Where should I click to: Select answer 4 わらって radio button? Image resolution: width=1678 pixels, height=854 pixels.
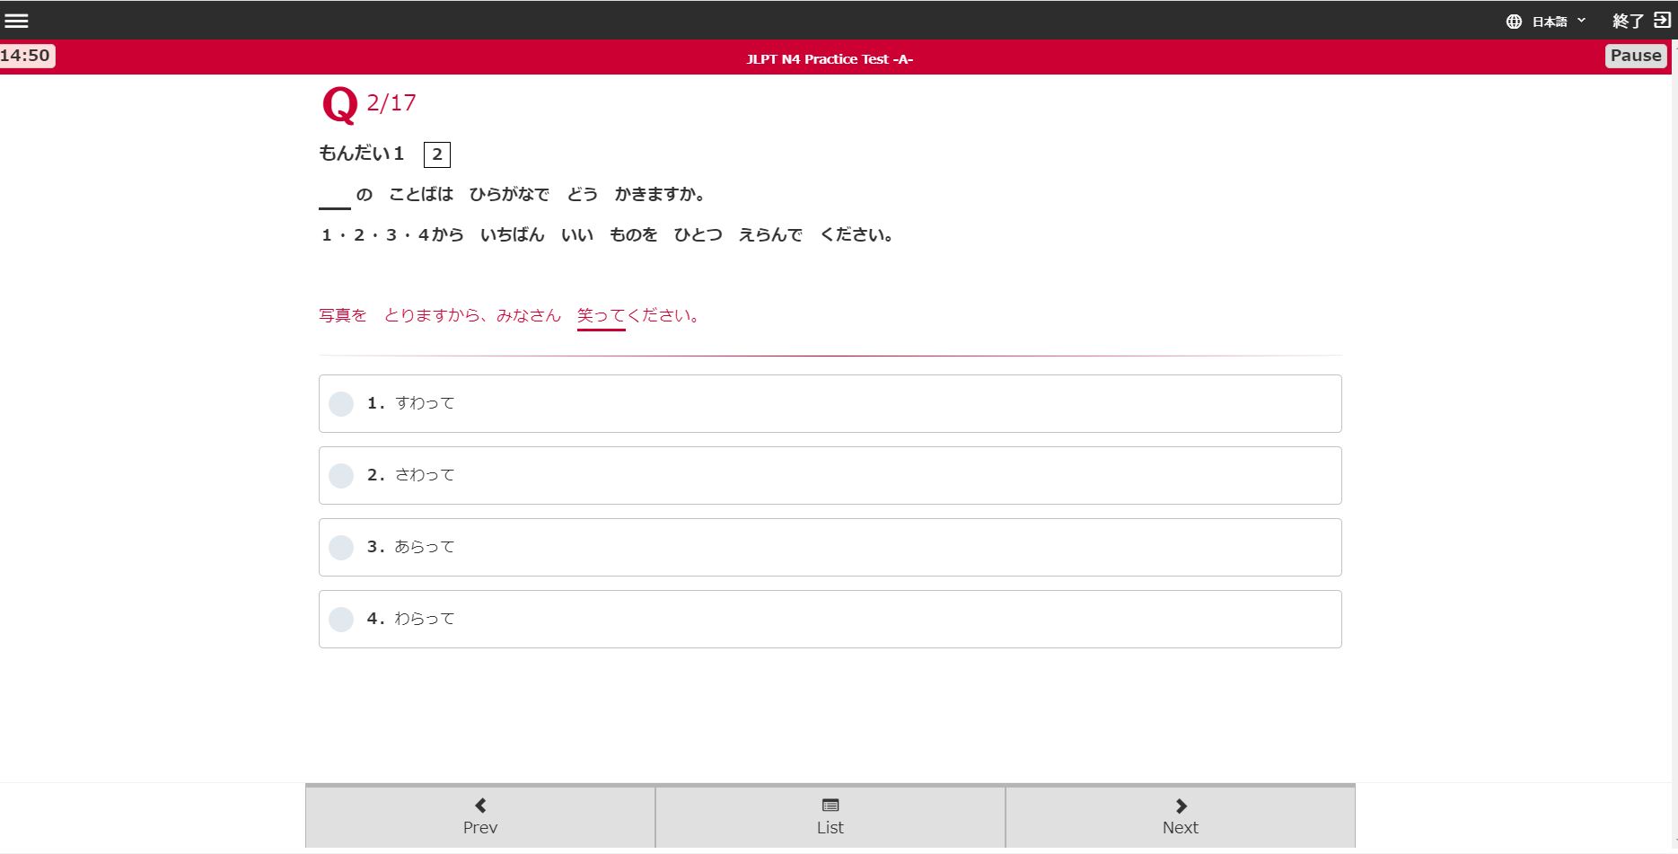pos(341,620)
